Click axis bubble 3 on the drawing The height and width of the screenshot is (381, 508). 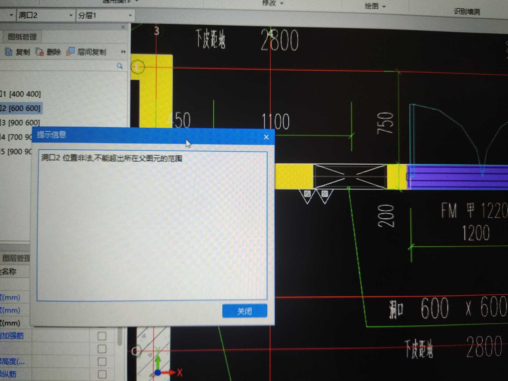[x=156, y=31]
